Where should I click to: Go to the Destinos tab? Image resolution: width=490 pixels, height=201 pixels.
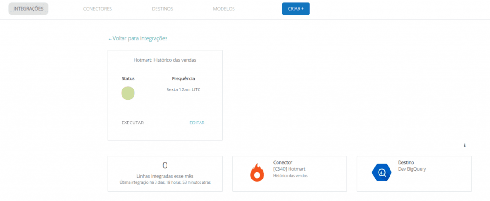162,9
